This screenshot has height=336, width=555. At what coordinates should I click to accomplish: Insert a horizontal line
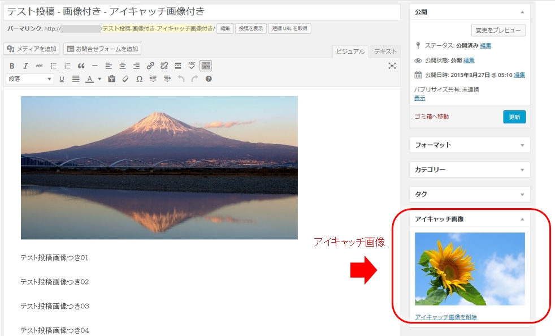pos(95,66)
